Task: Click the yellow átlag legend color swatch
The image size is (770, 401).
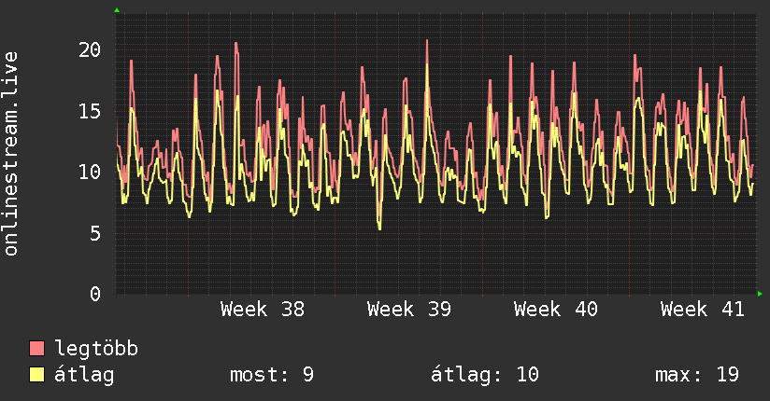Action: pyautogui.click(x=36, y=375)
